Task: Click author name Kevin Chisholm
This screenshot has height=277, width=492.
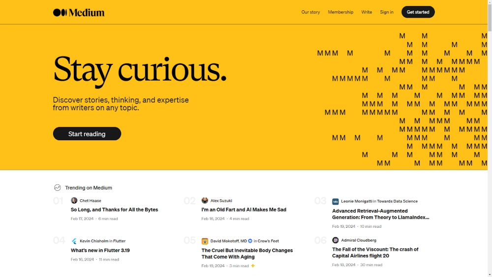Action: pos(94,241)
